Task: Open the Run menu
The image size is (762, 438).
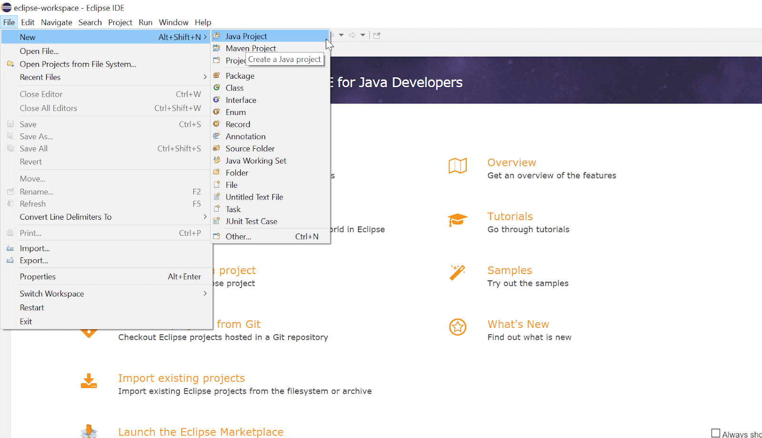Action: click(146, 22)
